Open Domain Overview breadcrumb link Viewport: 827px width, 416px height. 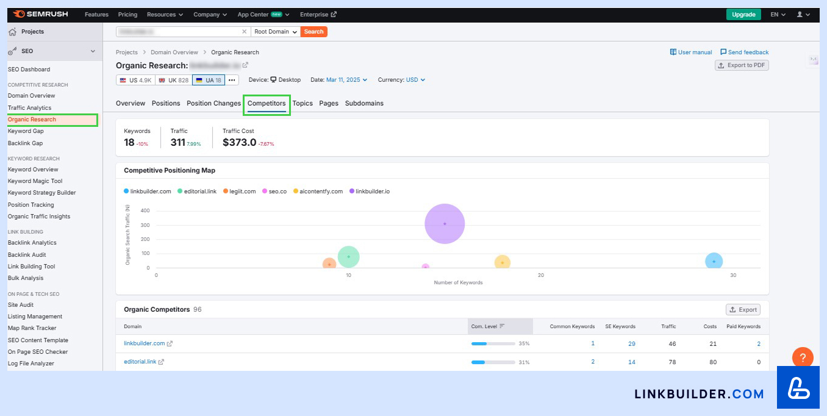[x=174, y=52]
